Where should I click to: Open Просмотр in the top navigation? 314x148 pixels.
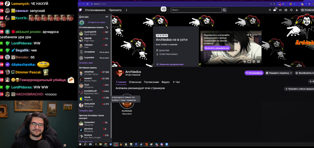[115, 10]
